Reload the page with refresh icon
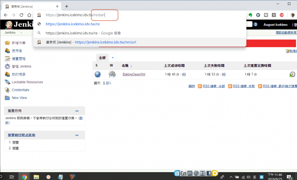 coord(21,15)
